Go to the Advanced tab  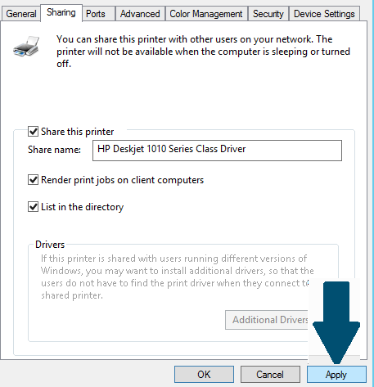pos(140,14)
